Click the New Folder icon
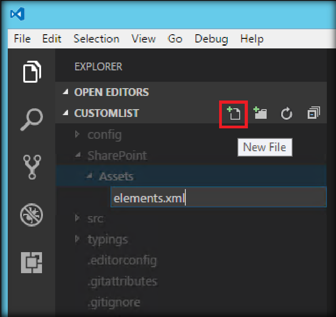 pyautogui.click(x=260, y=113)
